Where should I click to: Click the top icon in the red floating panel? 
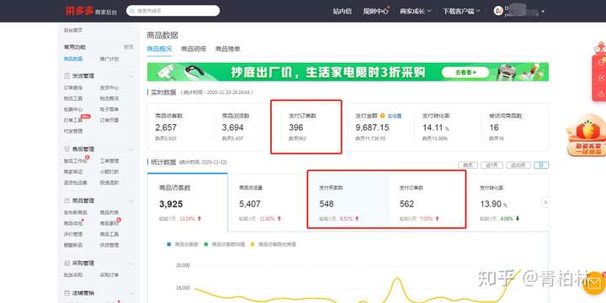click(x=601, y=63)
